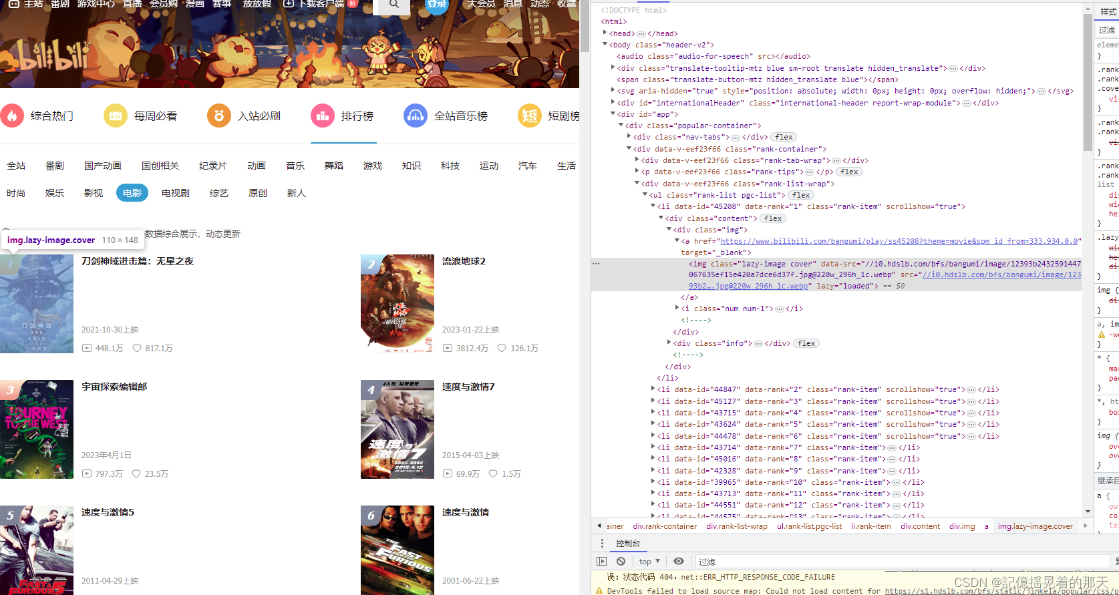Click the 排行榜 pink chart icon

323,116
